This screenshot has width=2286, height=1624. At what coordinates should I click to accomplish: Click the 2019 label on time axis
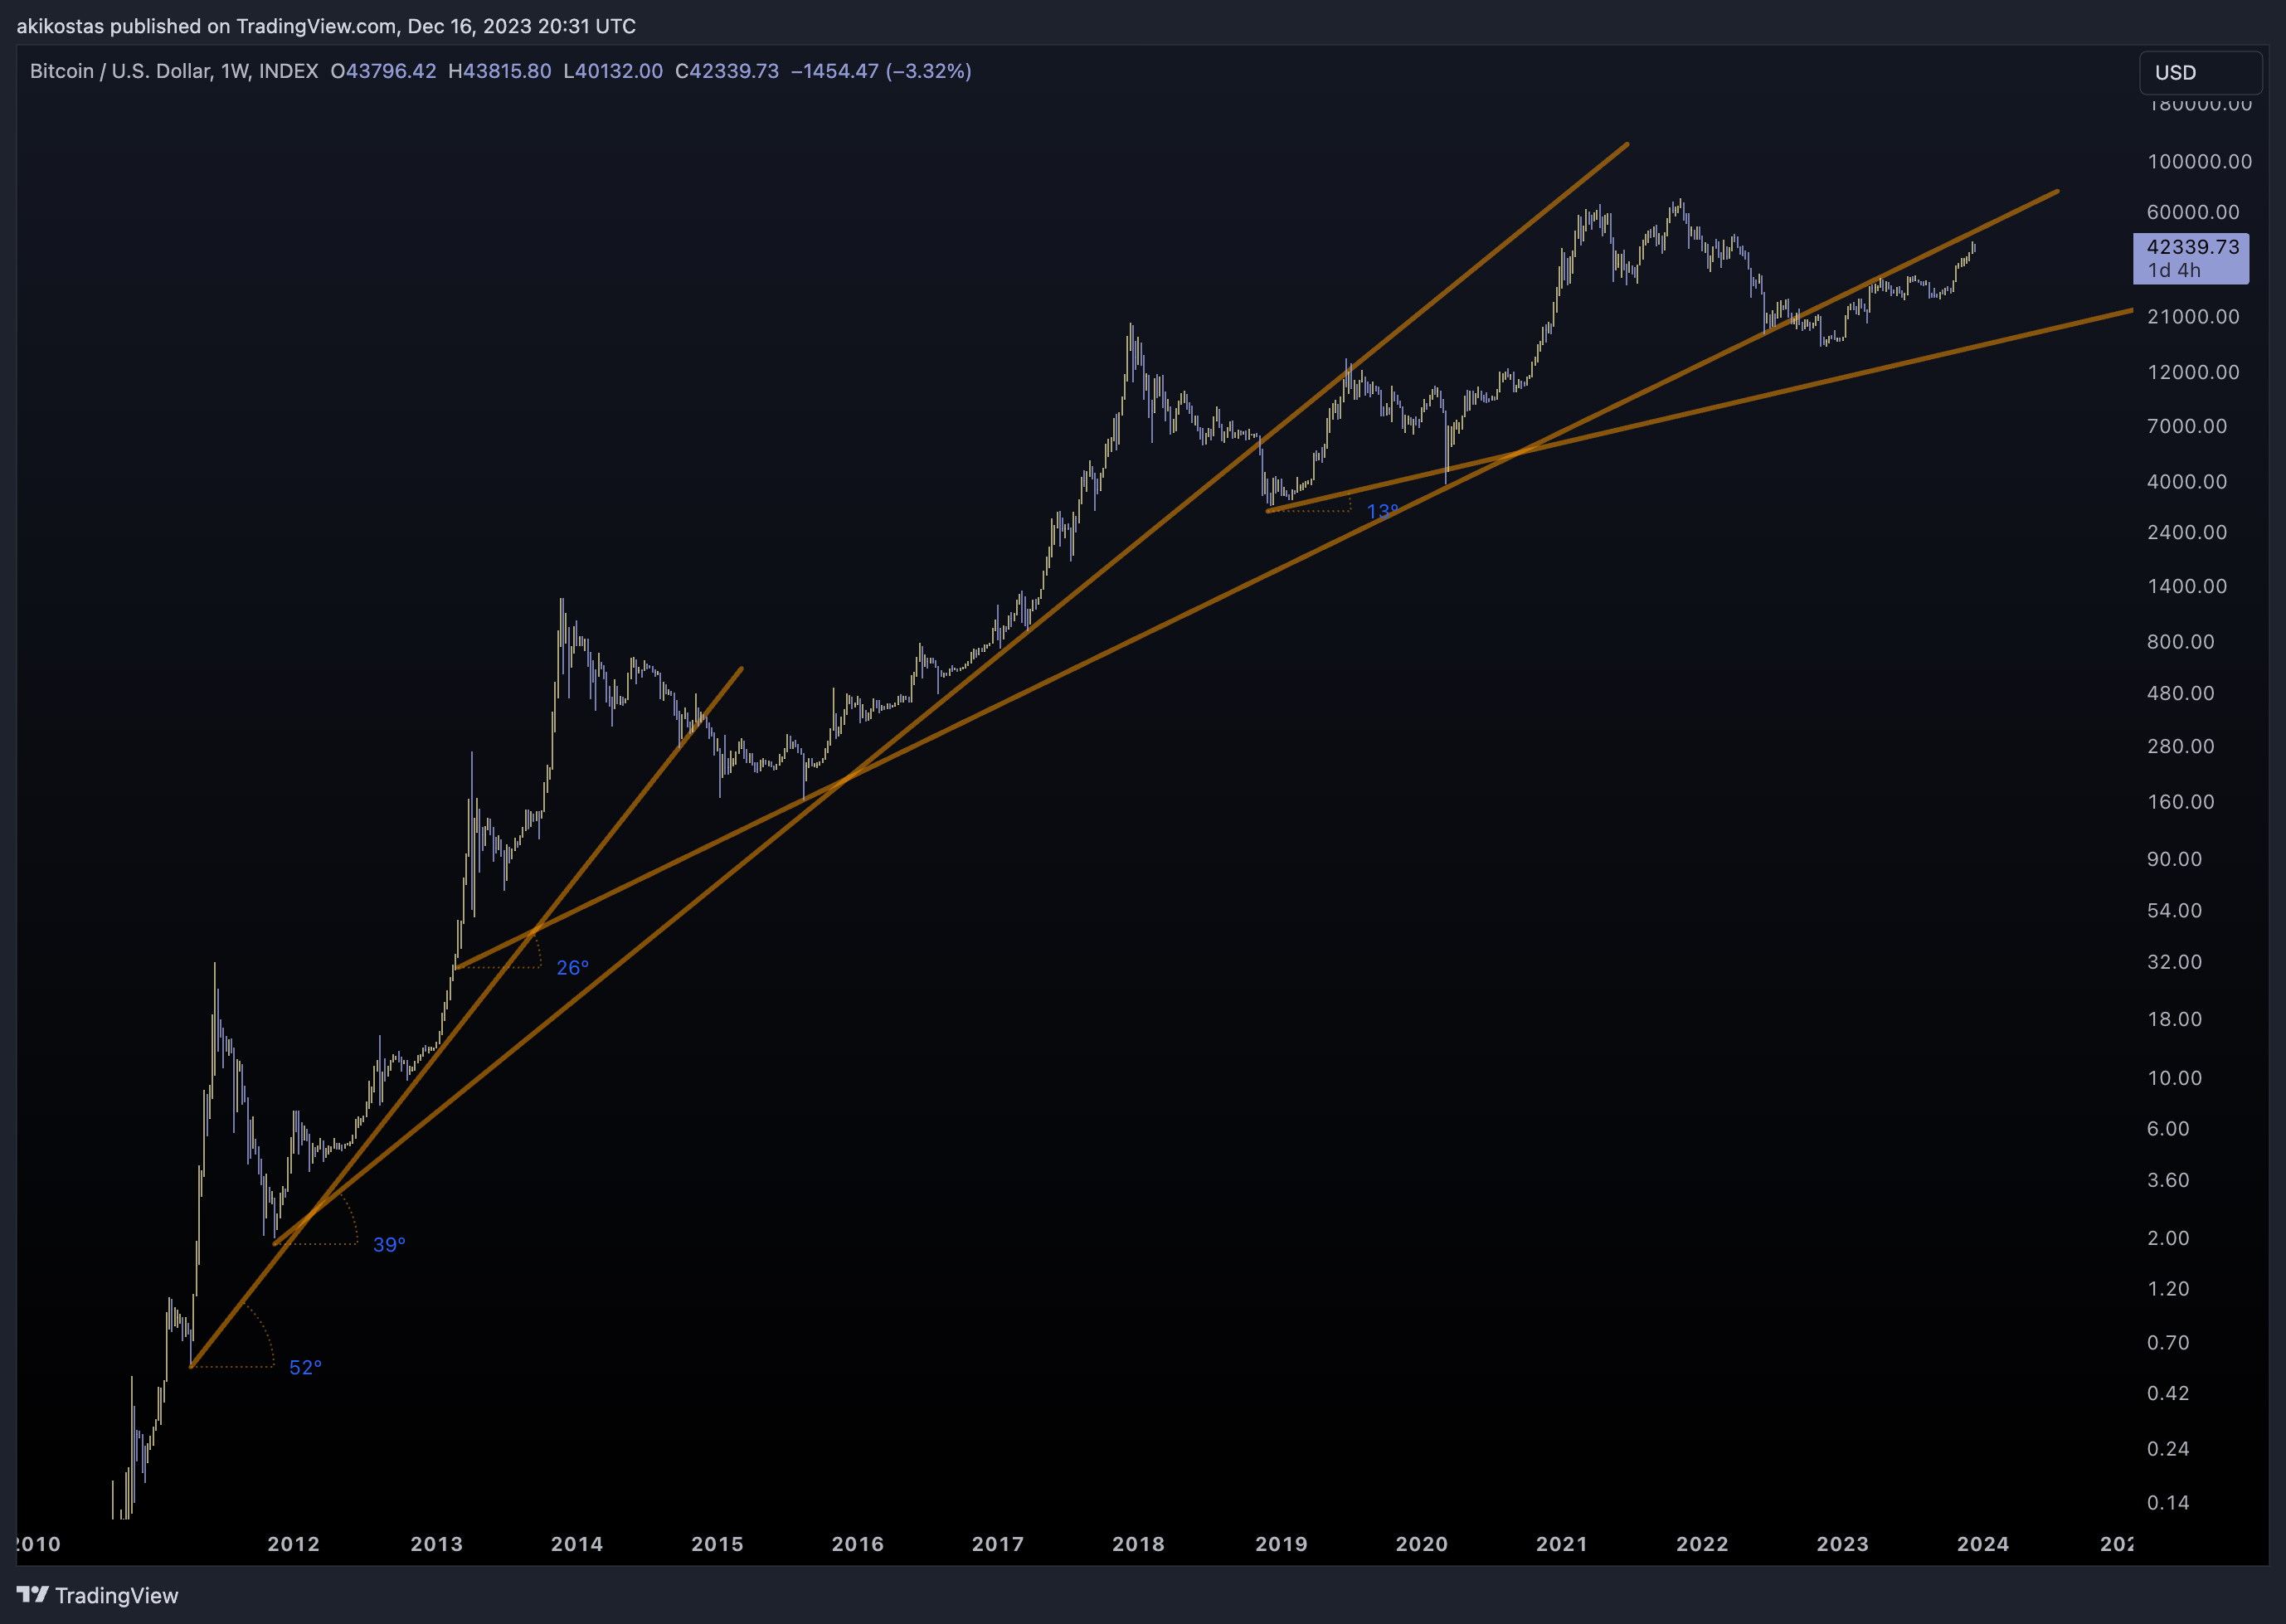1281,1543
